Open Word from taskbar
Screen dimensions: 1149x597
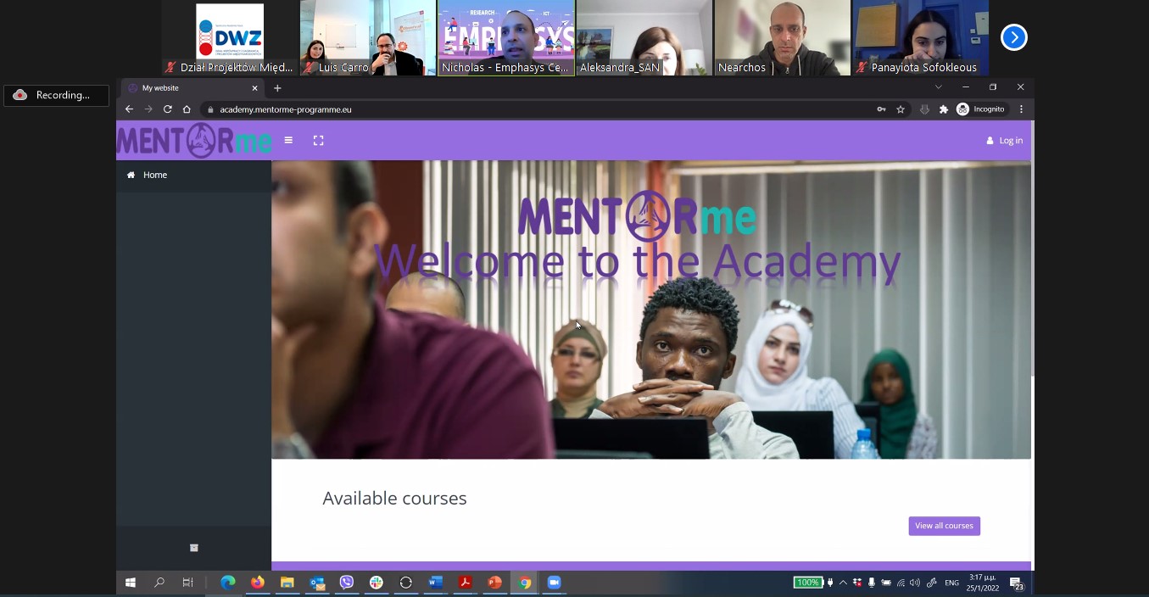pyautogui.click(x=436, y=583)
